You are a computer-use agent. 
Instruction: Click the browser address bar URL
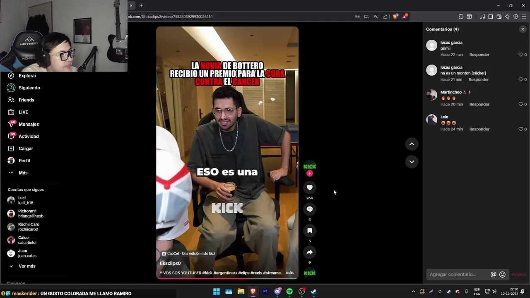pos(171,17)
